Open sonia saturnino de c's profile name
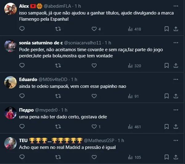The image size is (185, 164). 45,43
